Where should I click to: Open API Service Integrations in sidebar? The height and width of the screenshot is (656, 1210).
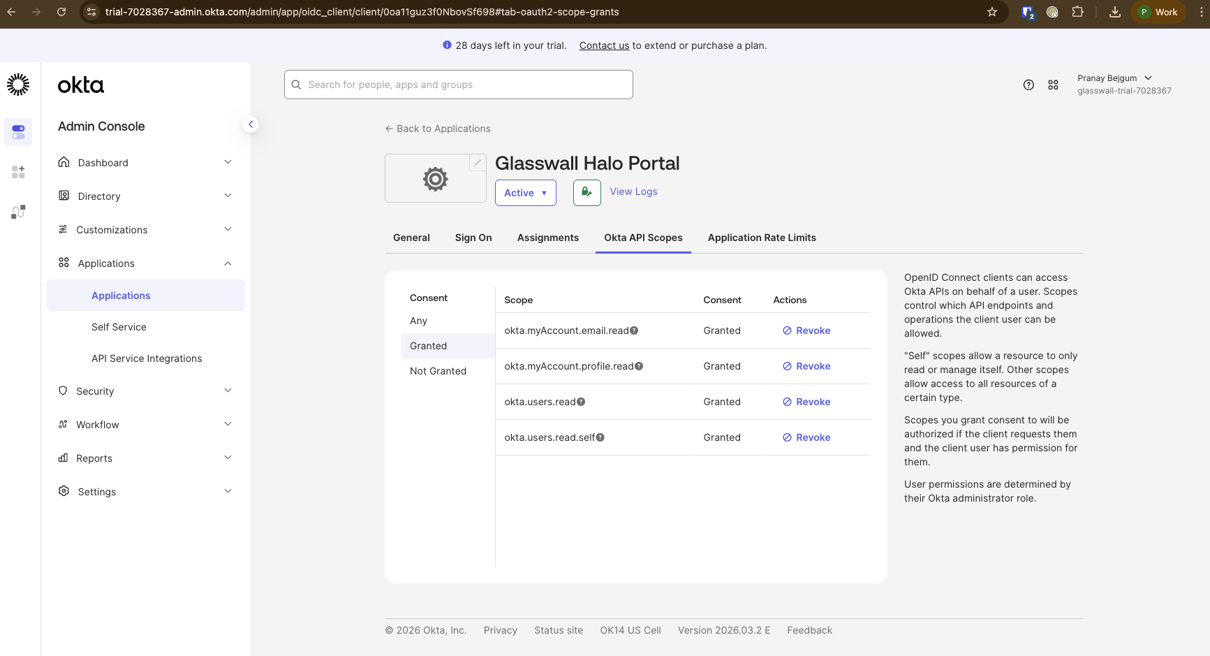click(146, 358)
